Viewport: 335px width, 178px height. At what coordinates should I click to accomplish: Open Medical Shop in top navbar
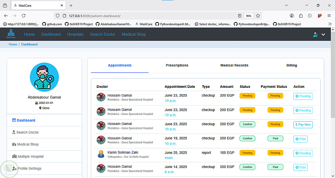(134, 34)
